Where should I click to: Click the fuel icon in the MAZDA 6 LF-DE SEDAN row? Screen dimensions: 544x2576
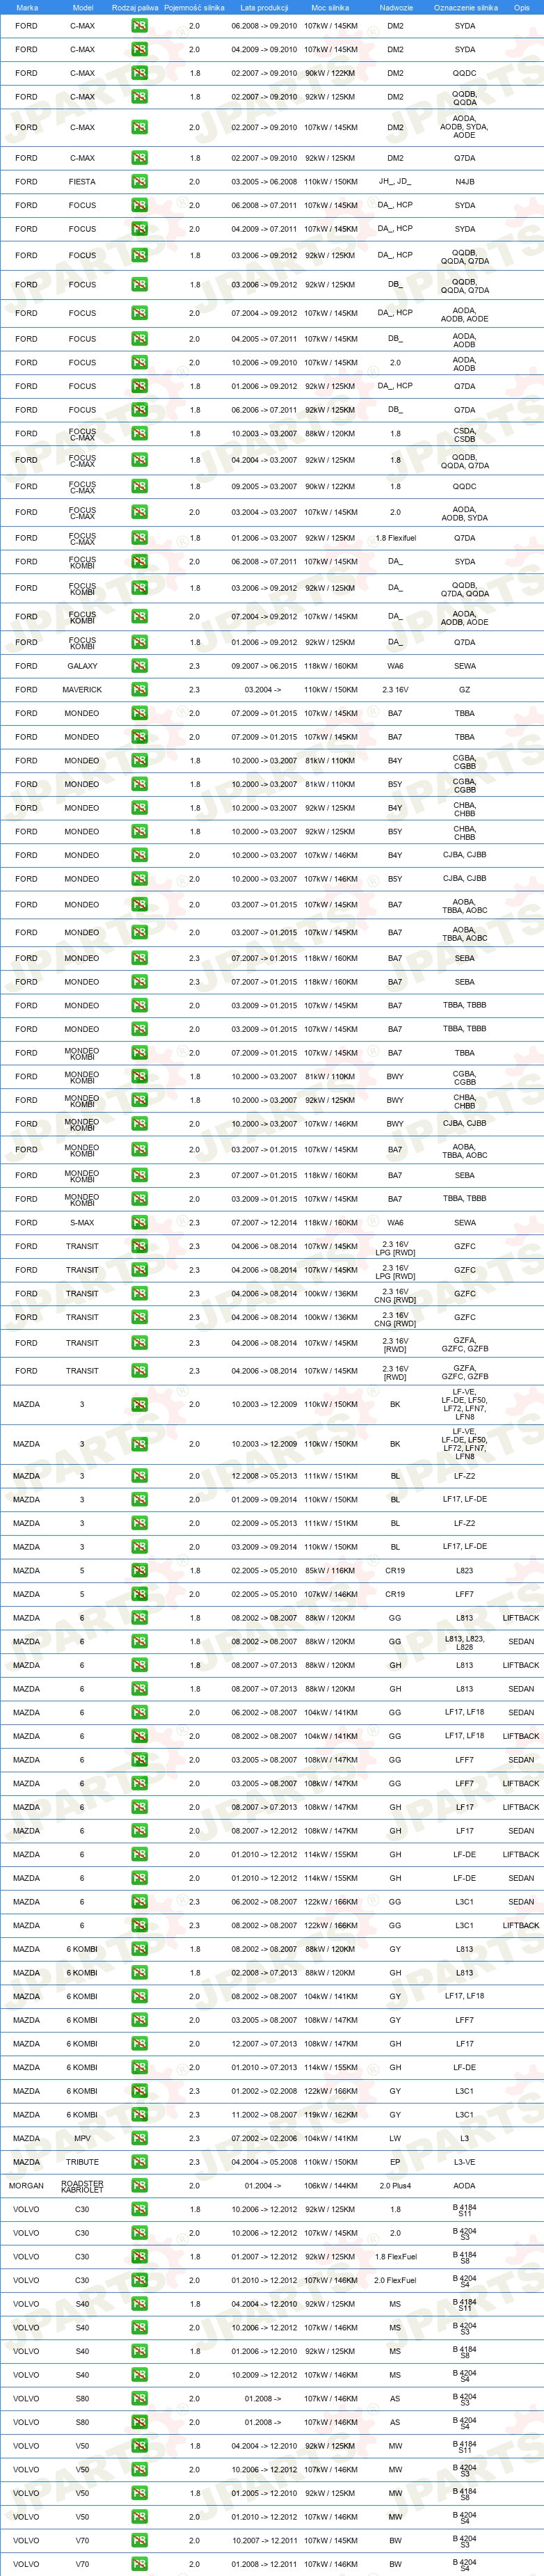click(x=139, y=1878)
